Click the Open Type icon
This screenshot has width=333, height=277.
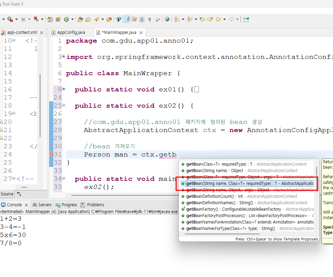point(80,20)
